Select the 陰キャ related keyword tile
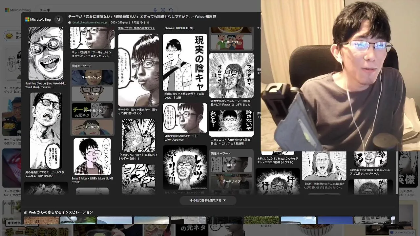 click(x=231, y=165)
